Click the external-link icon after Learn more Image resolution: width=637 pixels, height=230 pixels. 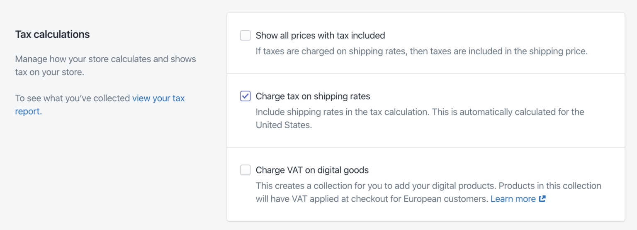click(542, 199)
